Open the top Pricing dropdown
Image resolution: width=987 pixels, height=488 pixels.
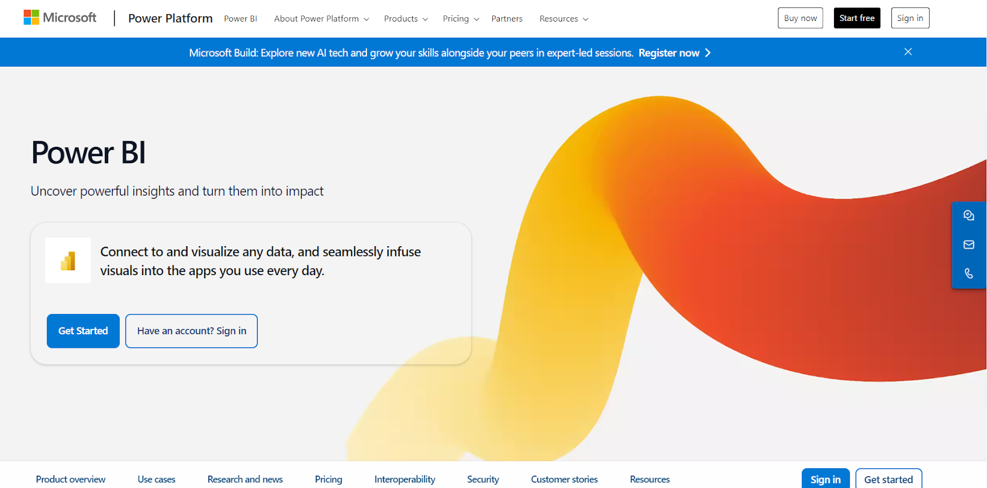461,19
